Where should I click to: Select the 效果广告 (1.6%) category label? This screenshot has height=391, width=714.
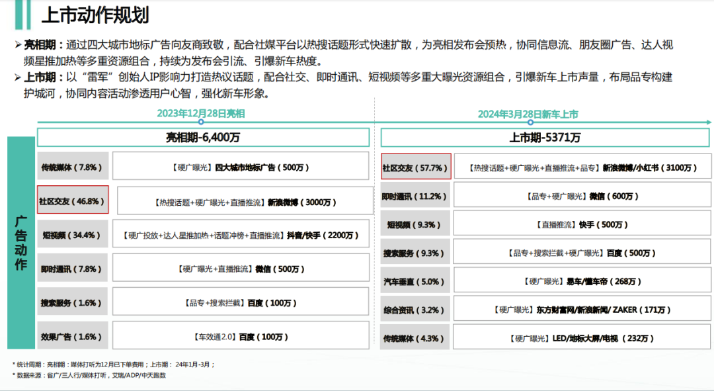click(73, 336)
